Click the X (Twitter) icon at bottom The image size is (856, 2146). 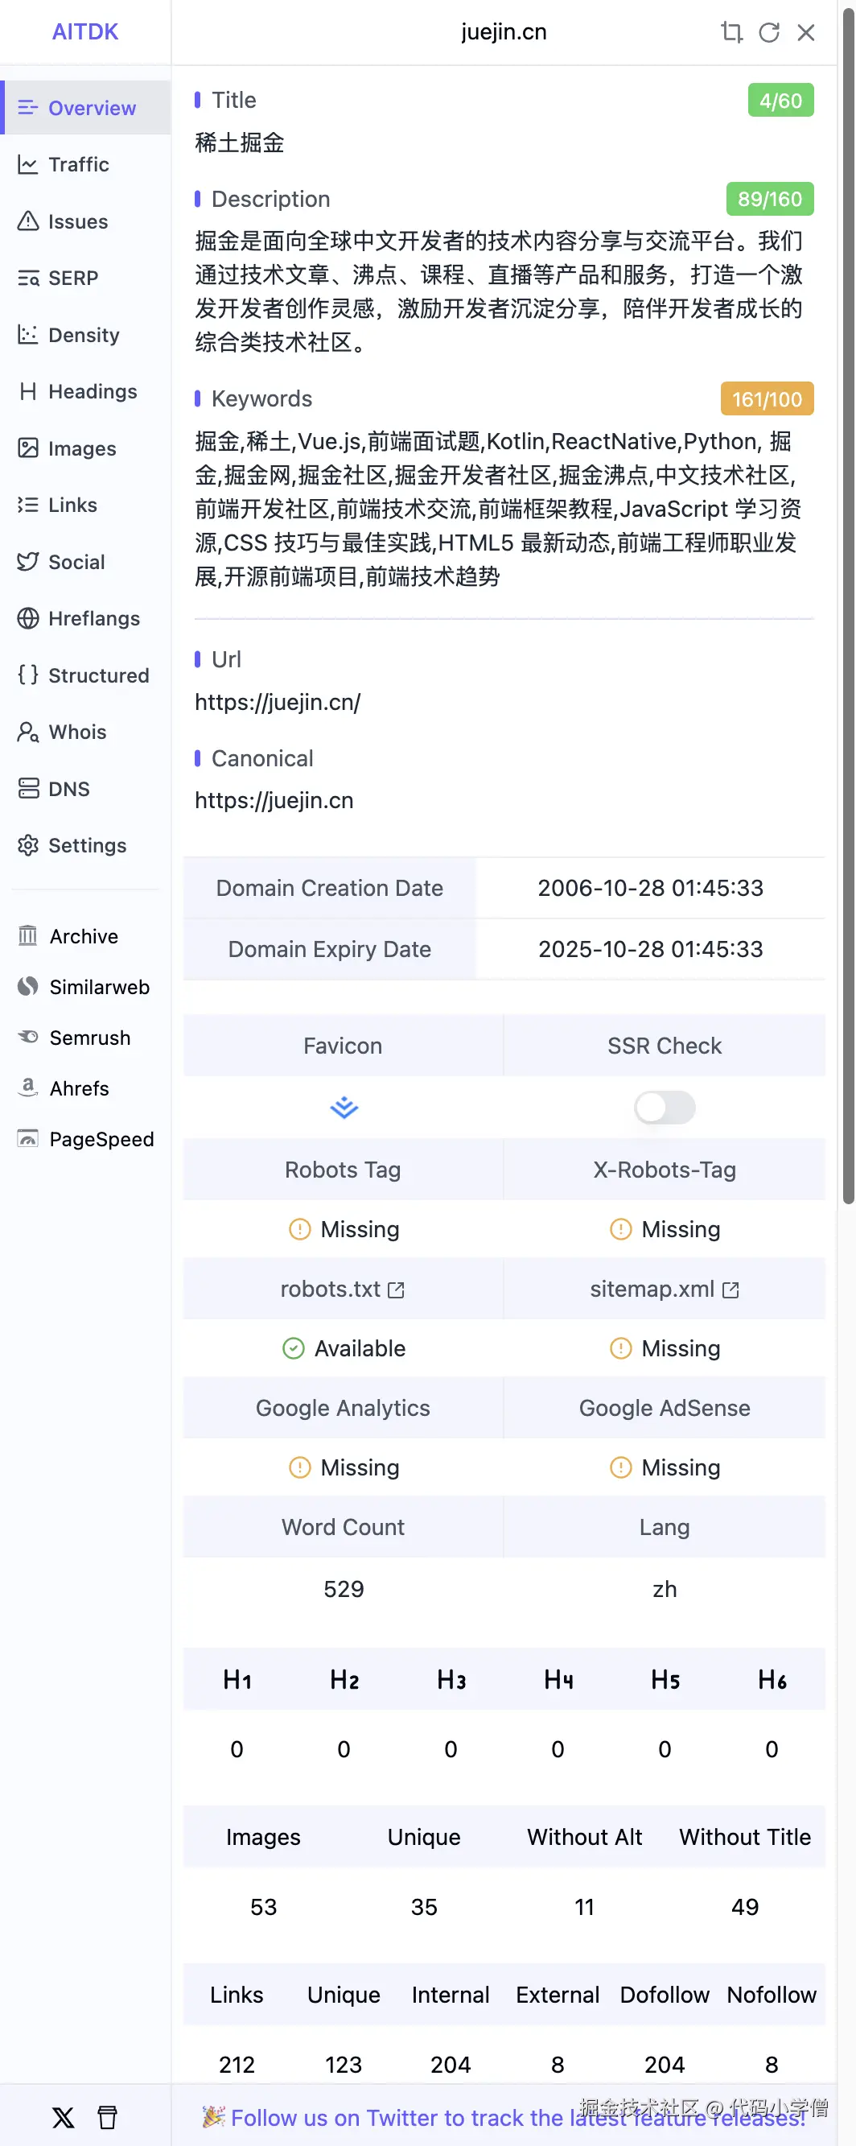click(x=64, y=2117)
